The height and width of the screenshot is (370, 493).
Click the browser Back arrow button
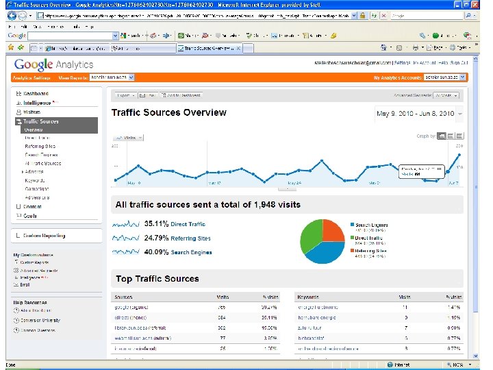(x=12, y=15)
